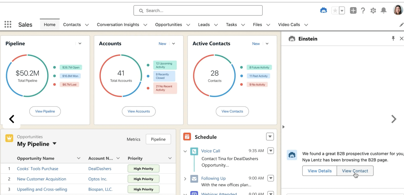Expand the Contacts tab chevron
The height and width of the screenshot is (195, 404).
pos(87,25)
